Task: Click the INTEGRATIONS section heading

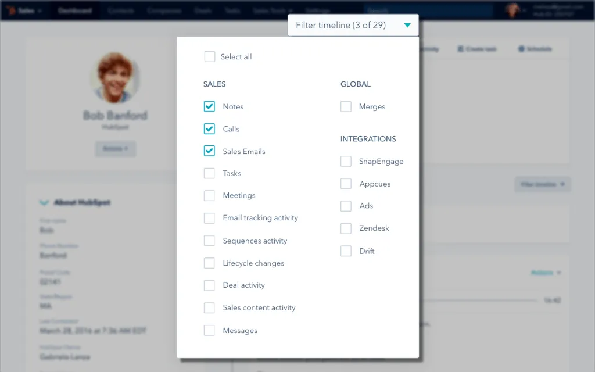Action: 368,139
